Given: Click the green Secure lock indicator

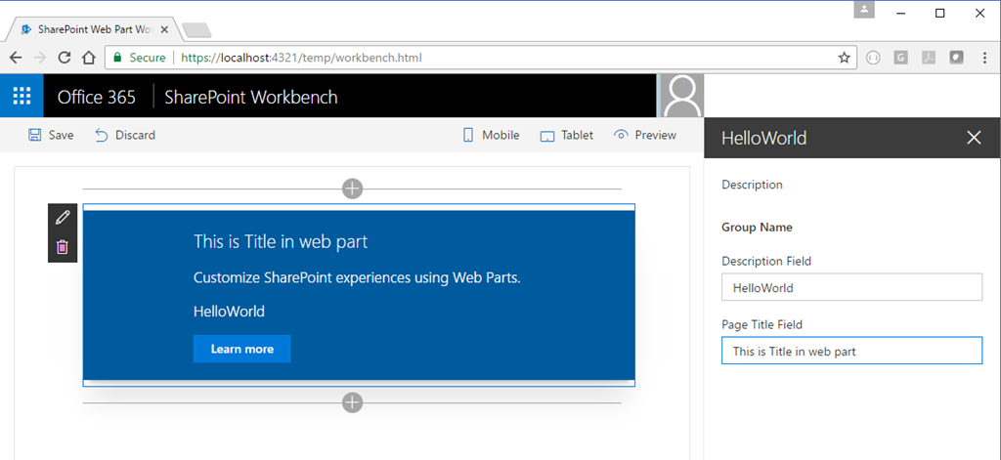Looking at the screenshot, I should tap(139, 58).
